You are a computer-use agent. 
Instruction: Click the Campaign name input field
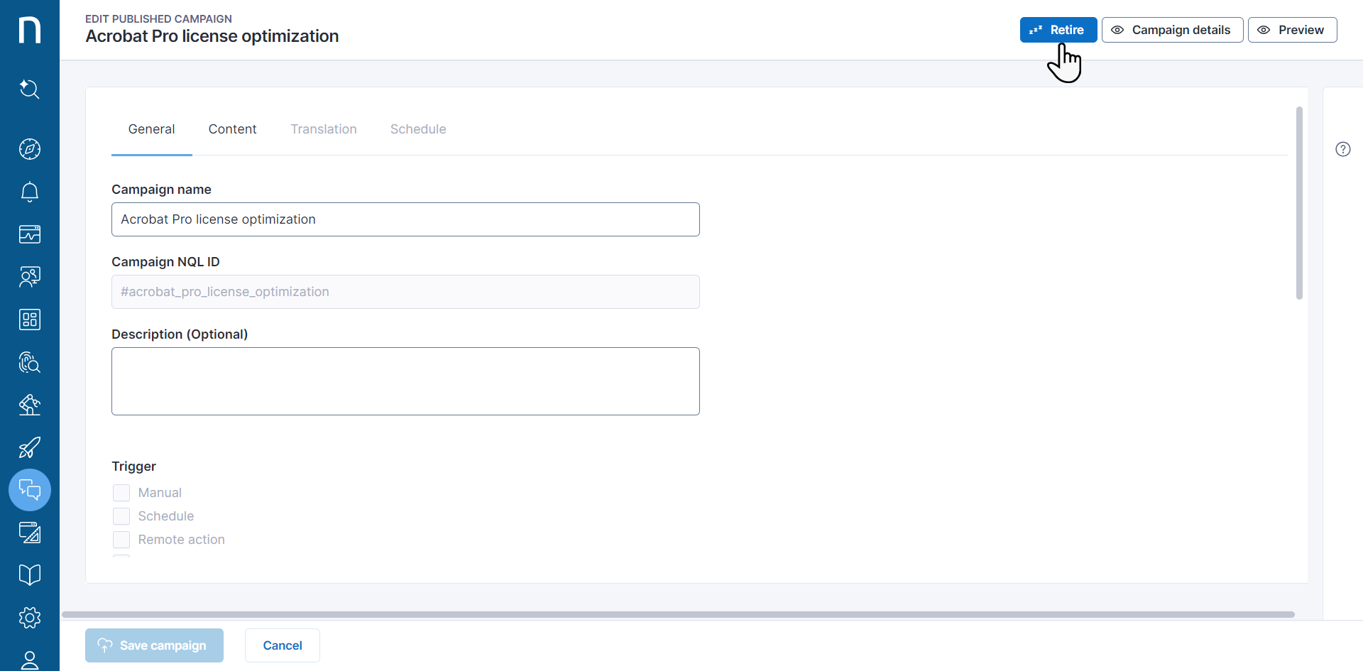point(405,219)
